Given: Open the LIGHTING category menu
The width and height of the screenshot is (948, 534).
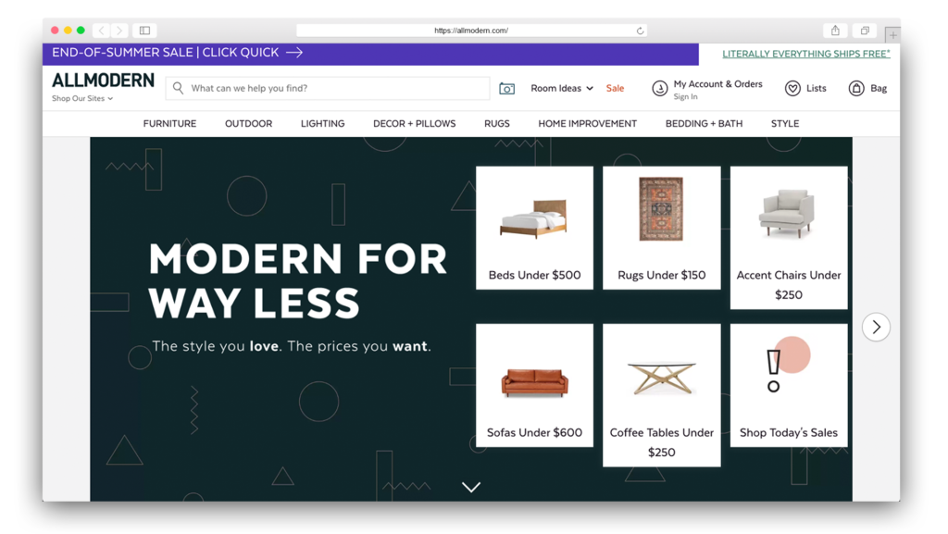Looking at the screenshot, I should coord(323,123).
